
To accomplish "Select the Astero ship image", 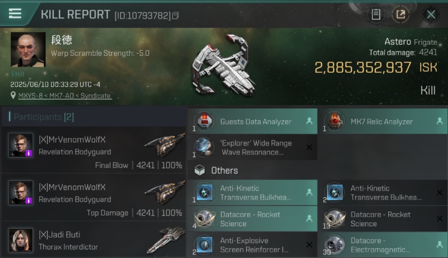I will click(x=224, y=65).
